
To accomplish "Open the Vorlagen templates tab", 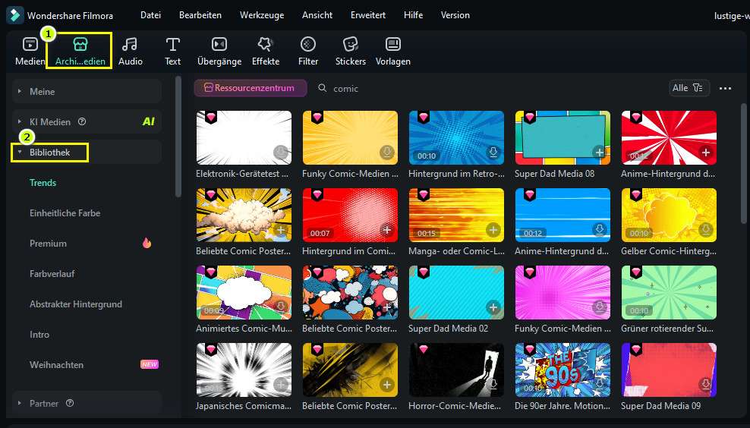I will pos(392,51).
